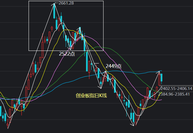193x133 pixels.
Task: Click the 2402.55-2406.14 price range label
Action: click(x=176, y=88)
